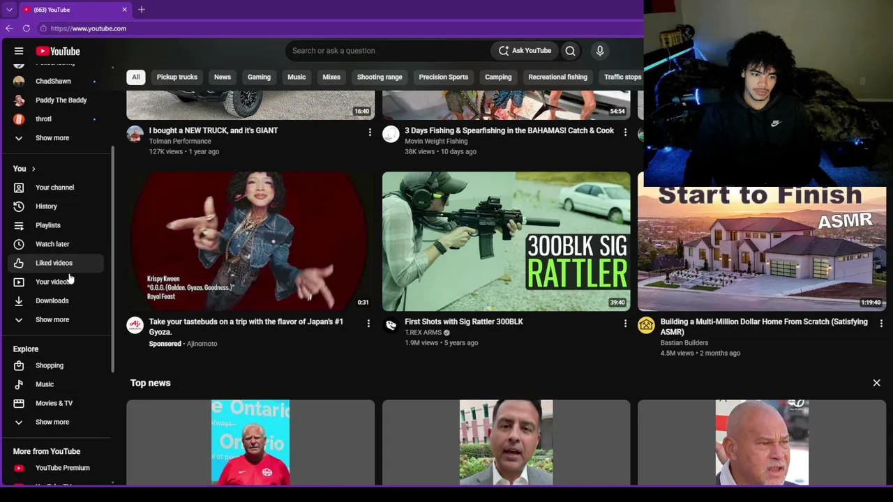Expand Explore section with Show more
893x502 pixels.
53,422
